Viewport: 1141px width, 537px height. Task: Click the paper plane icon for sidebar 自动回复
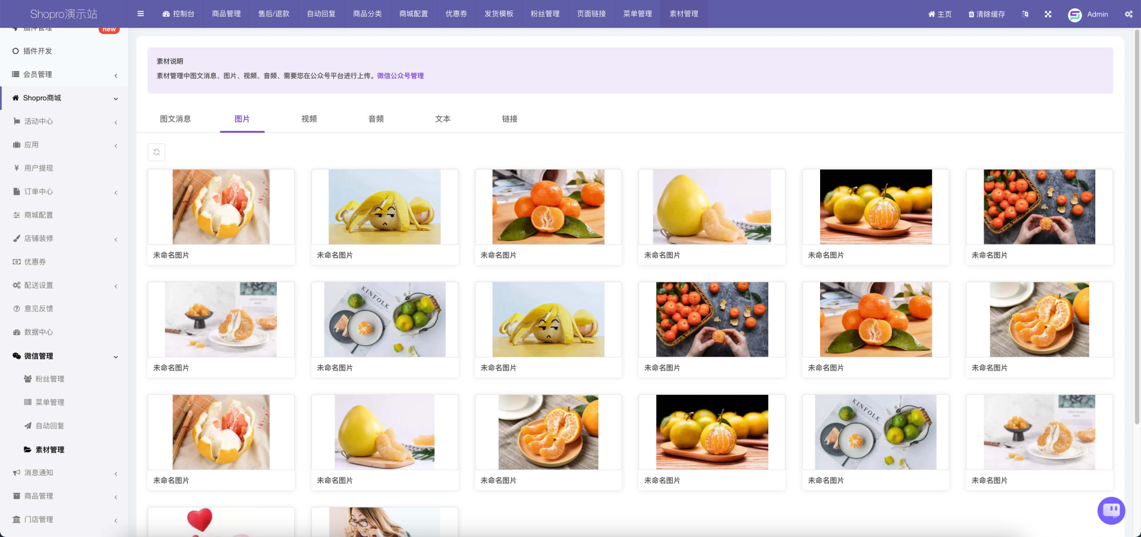click(x=28, y=426)
